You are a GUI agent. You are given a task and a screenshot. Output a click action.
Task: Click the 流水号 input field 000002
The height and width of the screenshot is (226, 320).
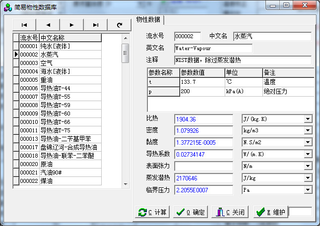pyautogui.click(x=188, y=36)
